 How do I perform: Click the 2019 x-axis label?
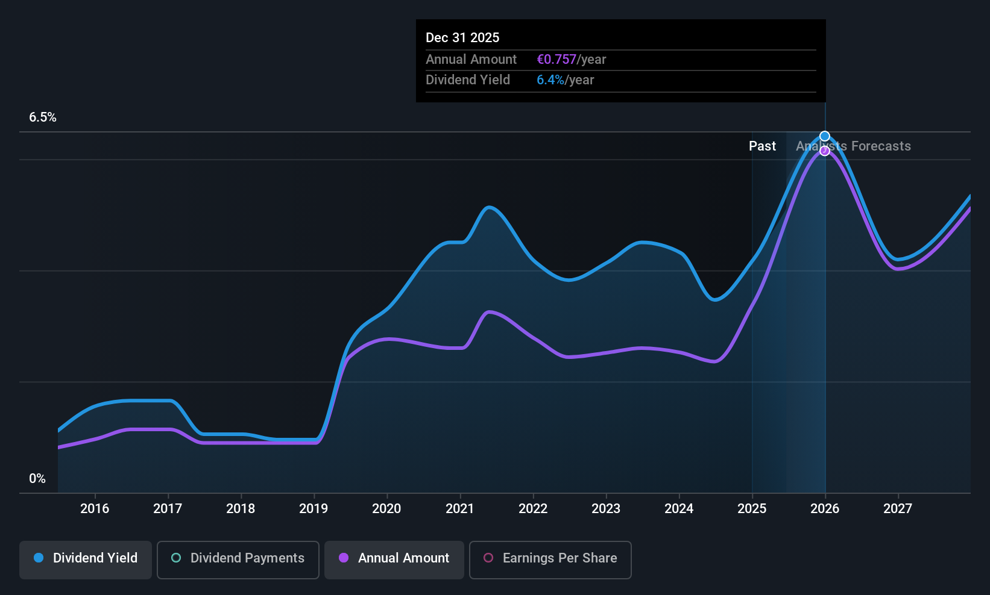pos(314,509)
